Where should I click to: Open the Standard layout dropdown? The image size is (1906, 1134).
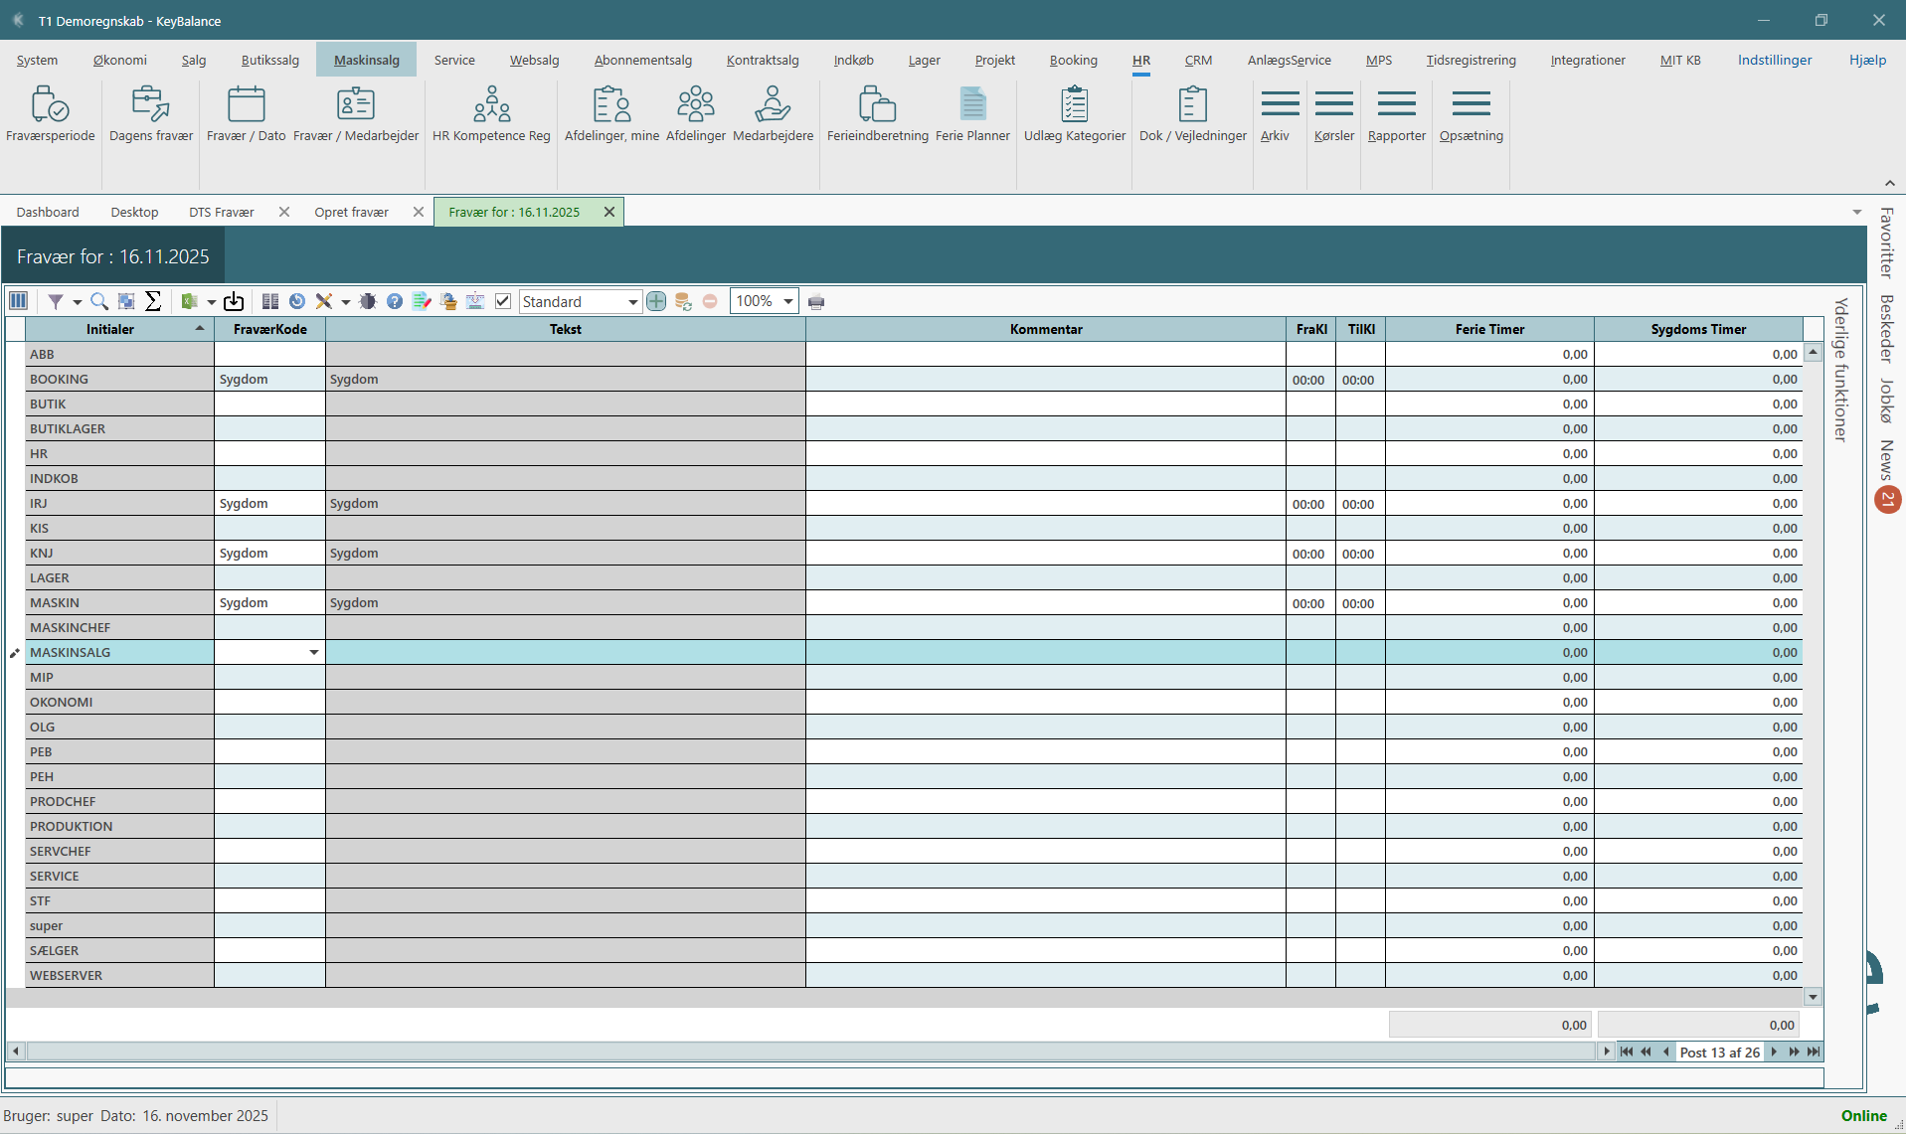632,302
